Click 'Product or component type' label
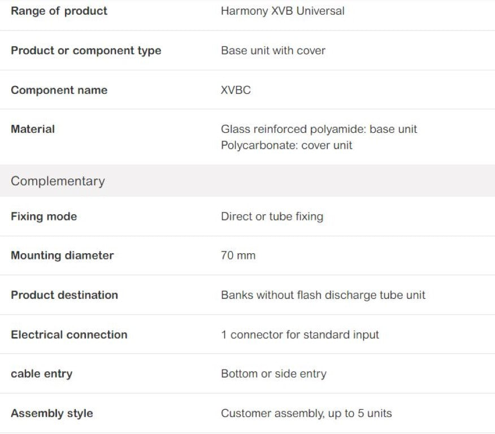Screen dimensions: 495x434 point(86,50)
